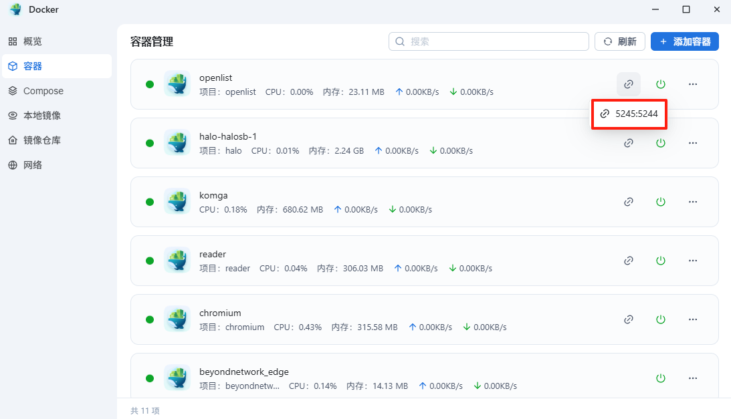This screenshot has height=419, width=731.
Task: Click chromium container icon
Action: tap(177, 319)
